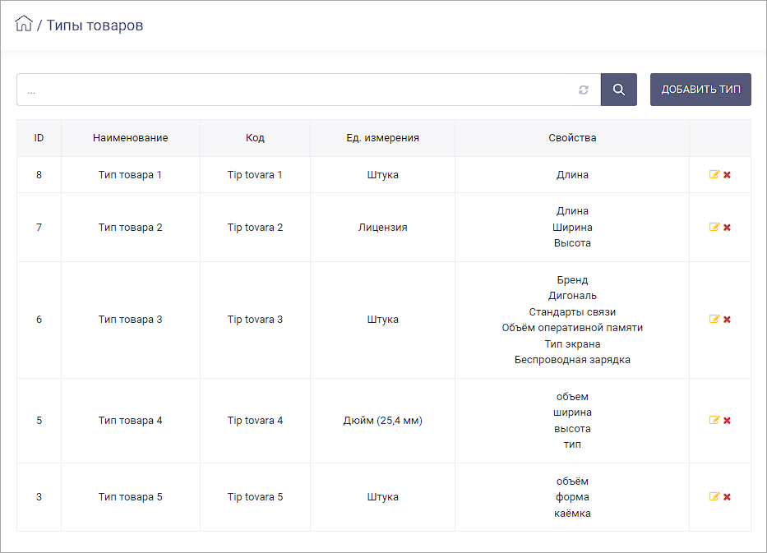Image resolution: width=767 pixels, height=553 pixels.
Task: Click the search magnifier button
Action: tap(619, 90)
